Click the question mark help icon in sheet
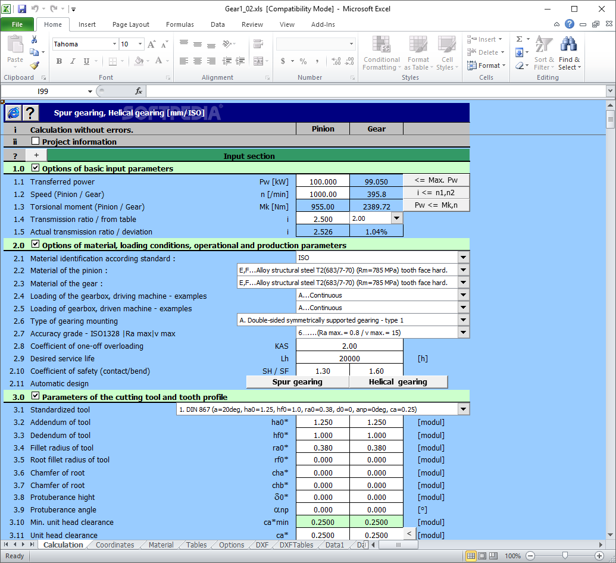The height and width of the screenshot is (563, 616). [x=30, y=113]
